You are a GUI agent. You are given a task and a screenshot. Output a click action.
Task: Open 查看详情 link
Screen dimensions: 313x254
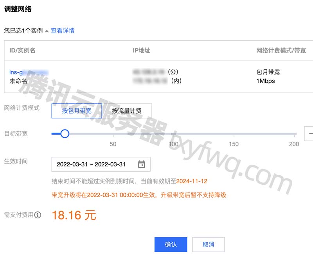(x=63, y=31)
